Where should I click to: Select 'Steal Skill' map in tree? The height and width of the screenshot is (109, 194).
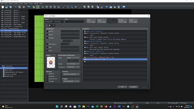coord(8,70)
